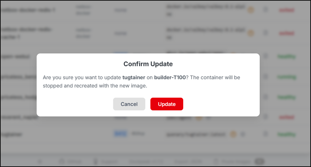Click the Confirm Update dialog title
Image resolution: width=311 pixels, height=167 pixels.
click(148, 64)
